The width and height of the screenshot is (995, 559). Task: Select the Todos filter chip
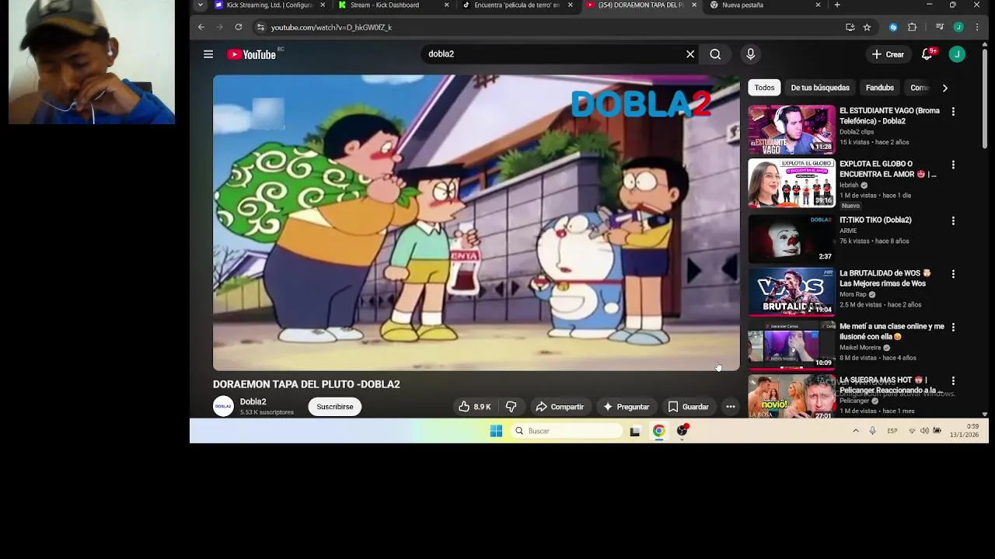pyautogui.click(x=764, y=88)
